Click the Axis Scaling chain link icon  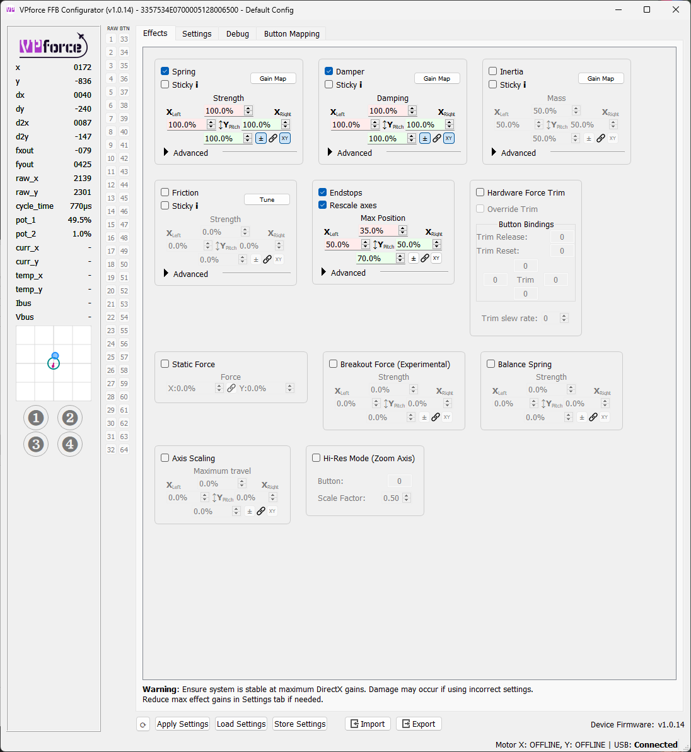pos(261,511)
